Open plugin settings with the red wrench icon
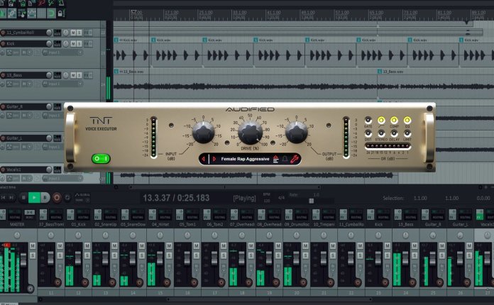Image resolution: width=494 pixels, height=305 pixels. click(x=295, y=159)
